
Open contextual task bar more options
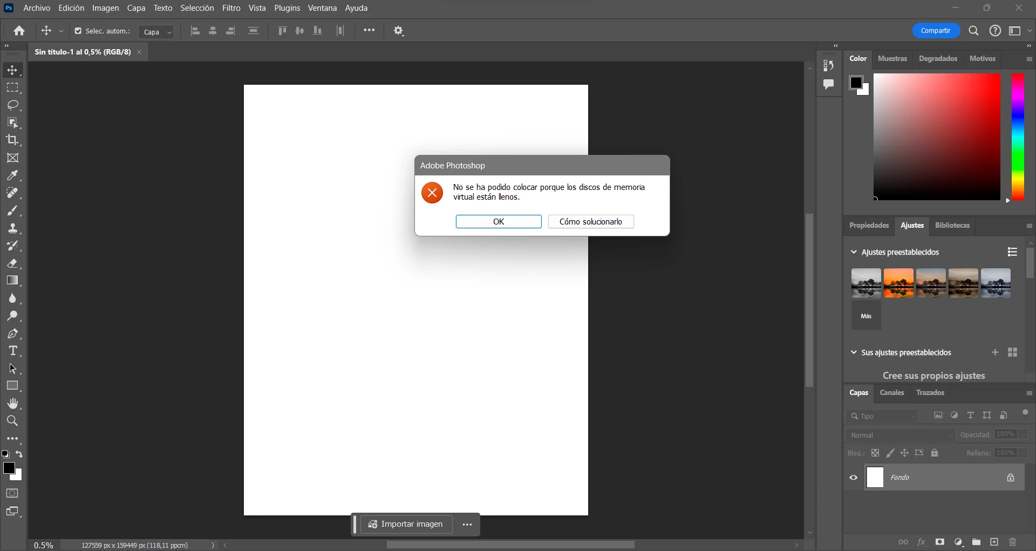click(x=467, y=524)
